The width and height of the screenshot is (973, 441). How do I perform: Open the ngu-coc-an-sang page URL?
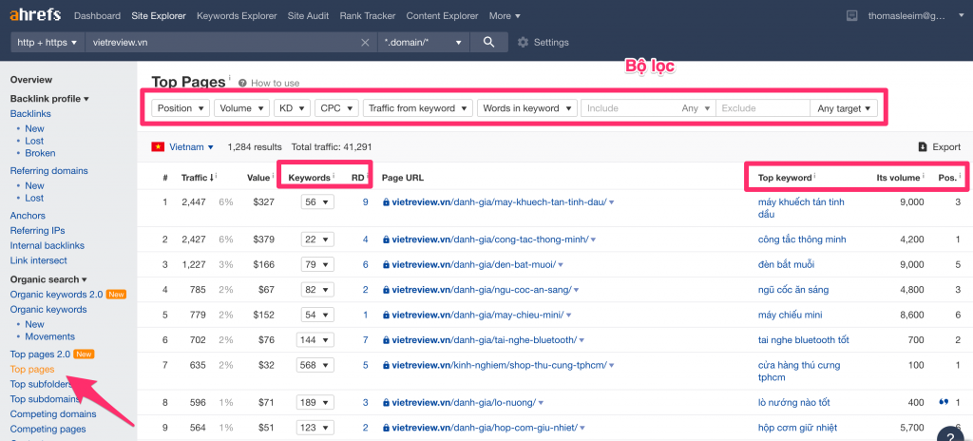(x=482, y=290)
